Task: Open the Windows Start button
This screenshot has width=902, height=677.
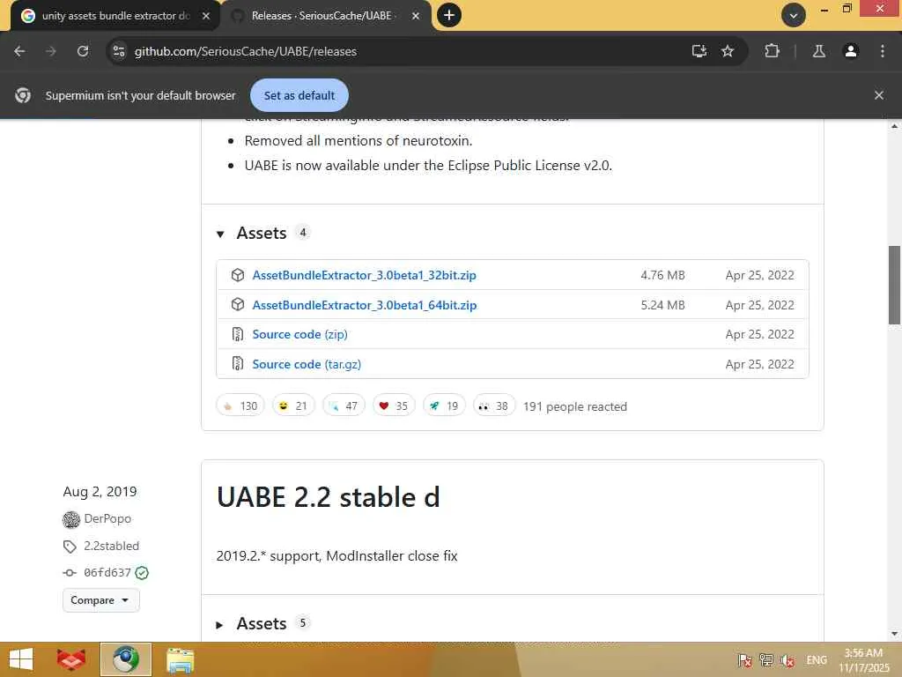Action: [x=21, y=659]
